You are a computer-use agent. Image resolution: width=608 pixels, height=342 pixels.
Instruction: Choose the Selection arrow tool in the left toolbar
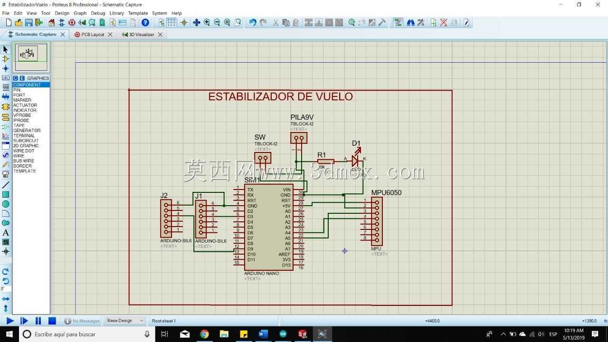[x=6, y=49]
